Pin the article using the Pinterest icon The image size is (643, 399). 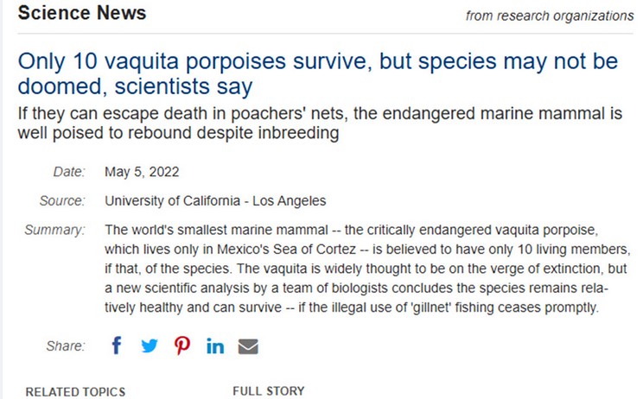point(182,346)
